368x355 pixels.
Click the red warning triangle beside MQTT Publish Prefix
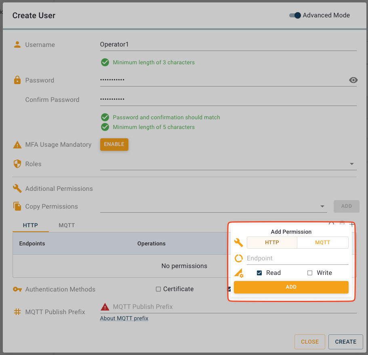pyautogui.click(x=105, y=306)
